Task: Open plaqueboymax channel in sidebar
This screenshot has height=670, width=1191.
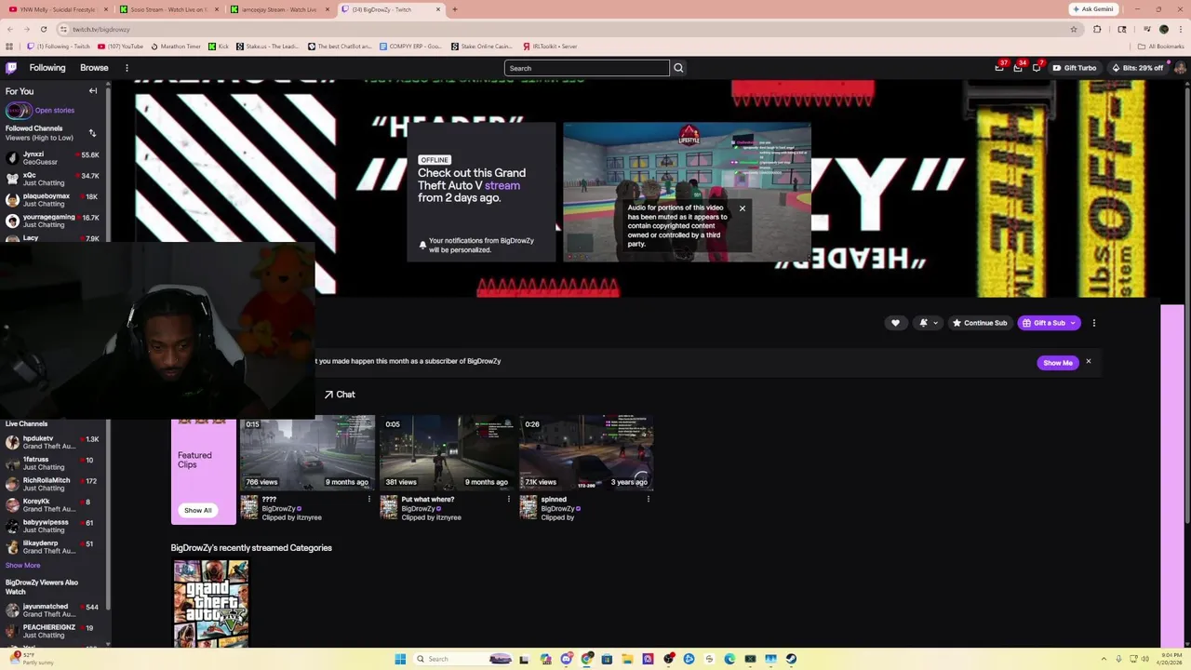Action: (x=52, y=200)
